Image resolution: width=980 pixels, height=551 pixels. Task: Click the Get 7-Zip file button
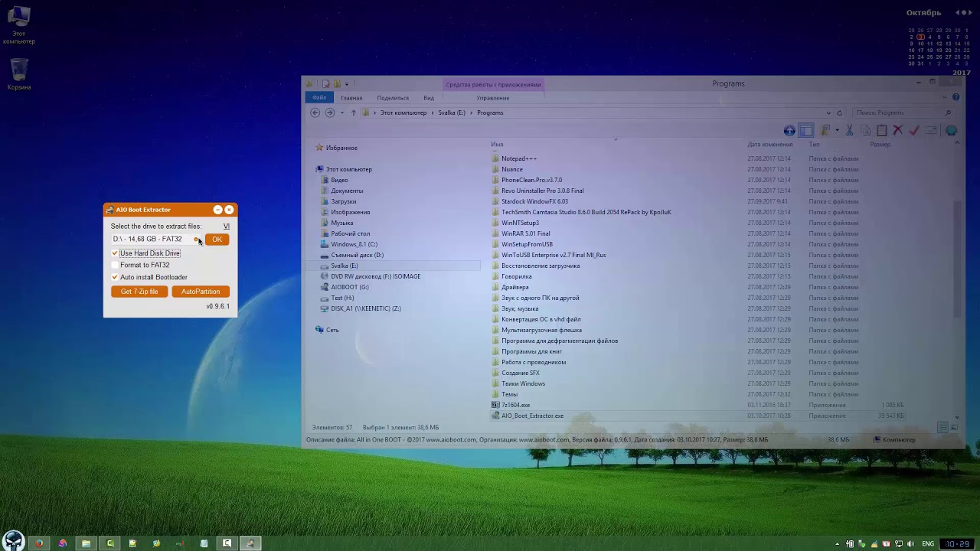(x=139, y=292)
